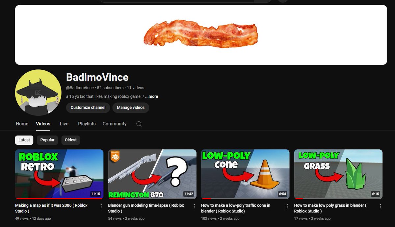Open 'Blender gun modeling time-lapse' title link

pos(146,208)
